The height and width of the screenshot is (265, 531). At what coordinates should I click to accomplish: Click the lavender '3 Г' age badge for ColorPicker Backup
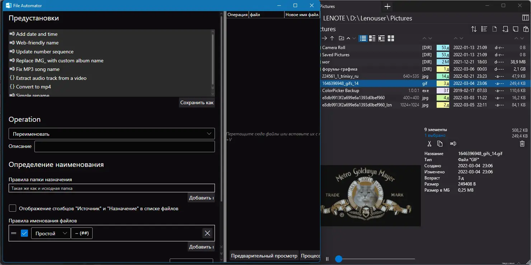coord(443,91)
